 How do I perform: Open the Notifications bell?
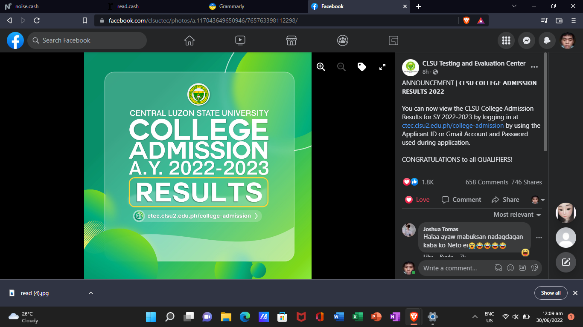click(547, 40)
